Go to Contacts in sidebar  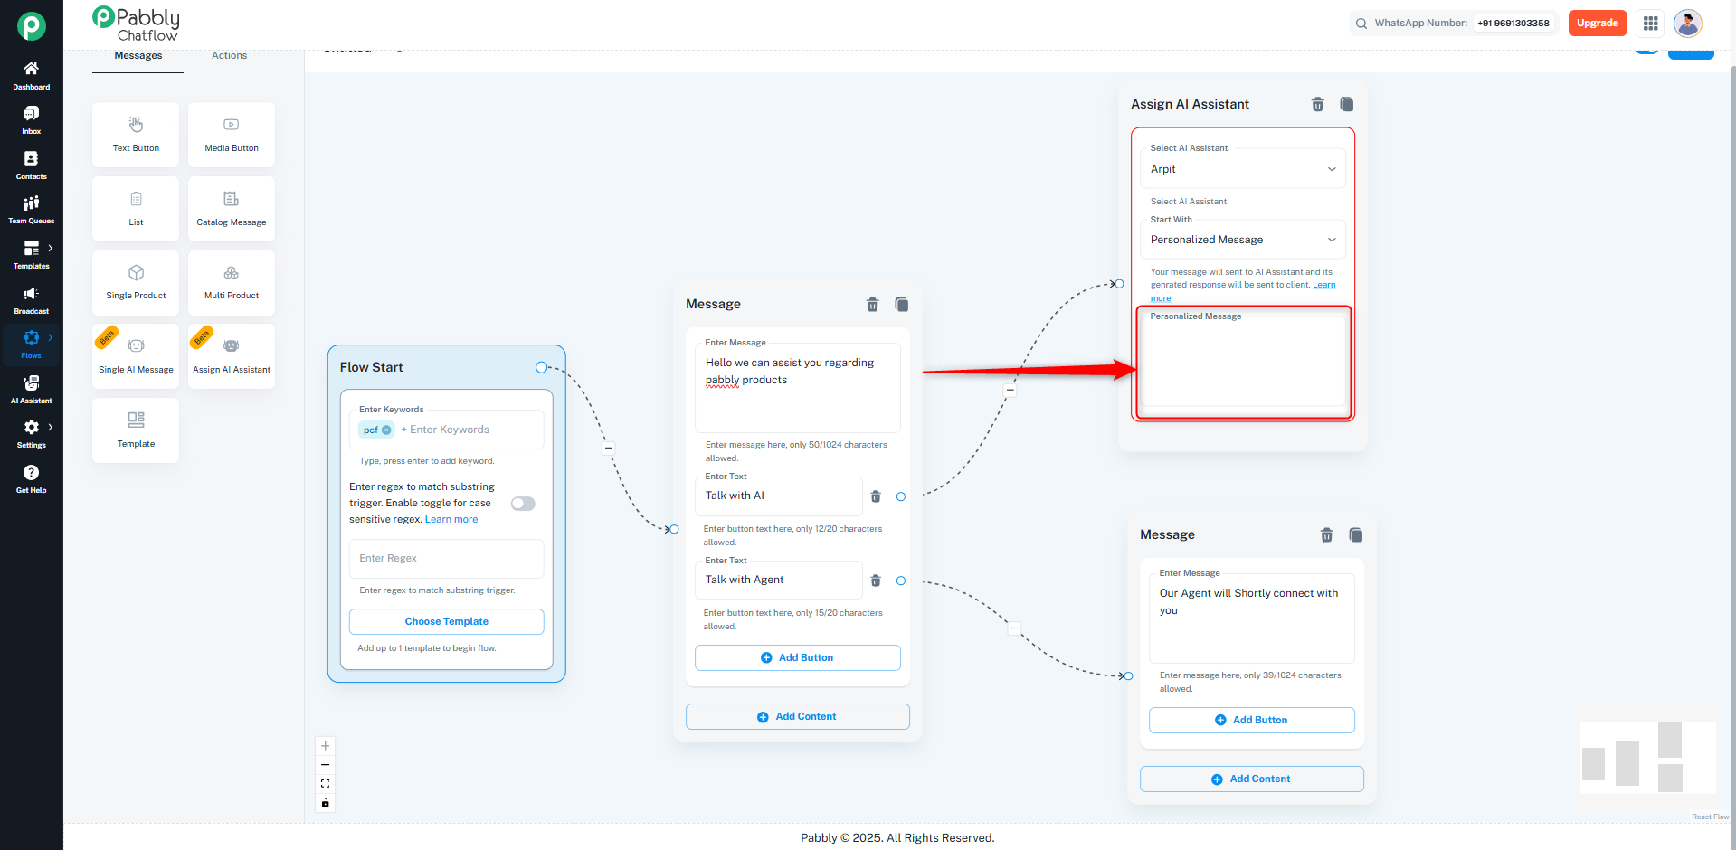click(31, 165)
